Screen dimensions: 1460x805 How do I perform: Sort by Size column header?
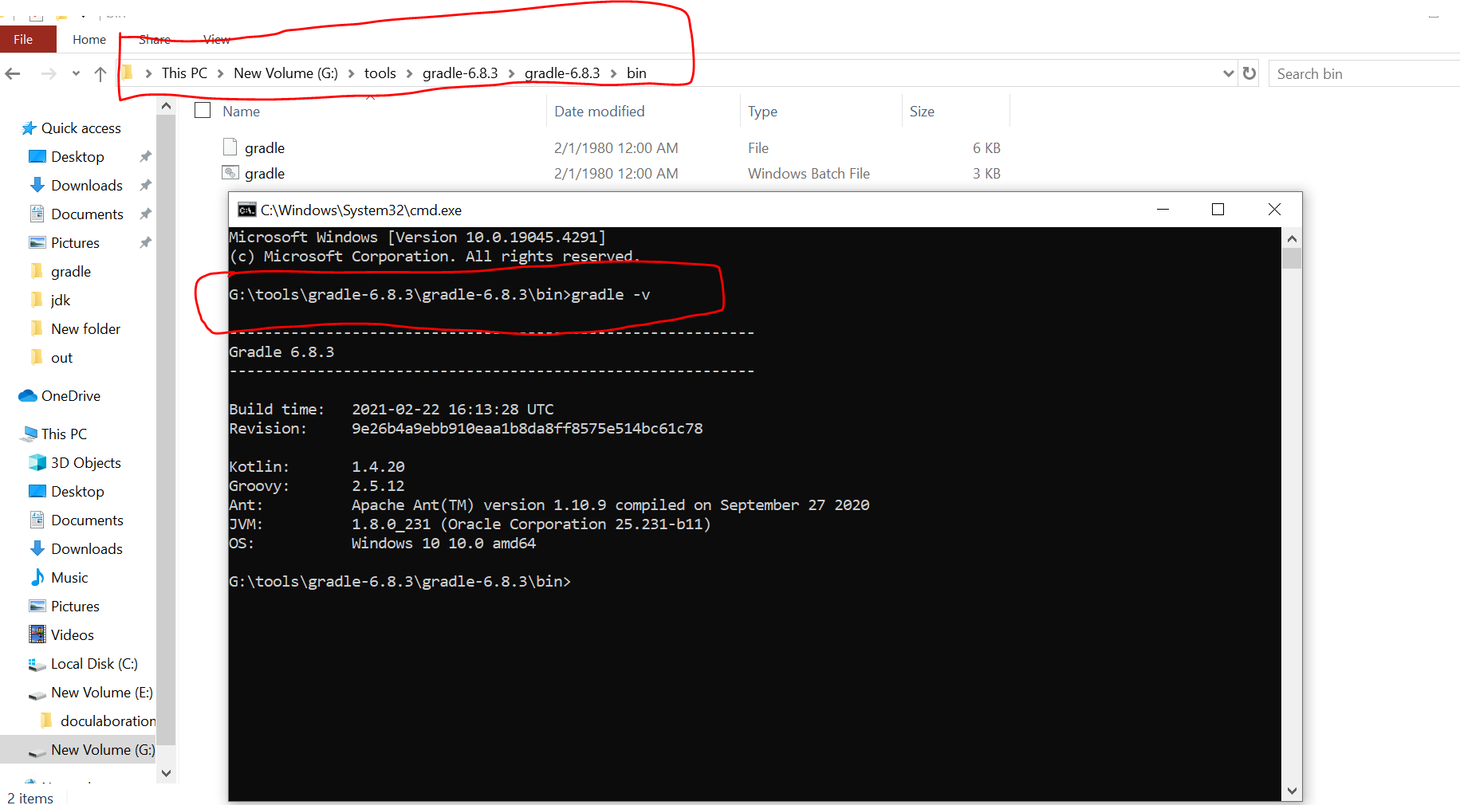tap(922, 112)
